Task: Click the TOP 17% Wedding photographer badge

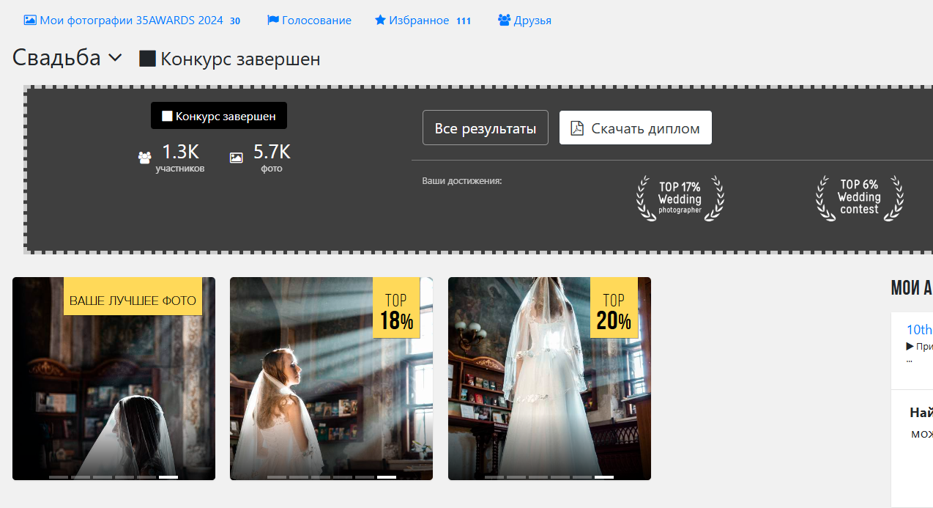Action: (x=680, y=199)
